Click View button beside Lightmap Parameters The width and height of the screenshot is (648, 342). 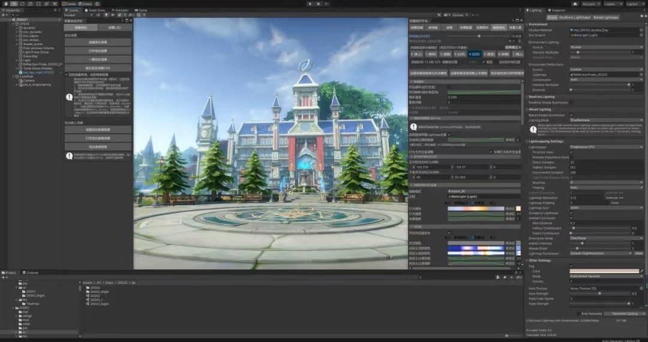coord(639,253)
